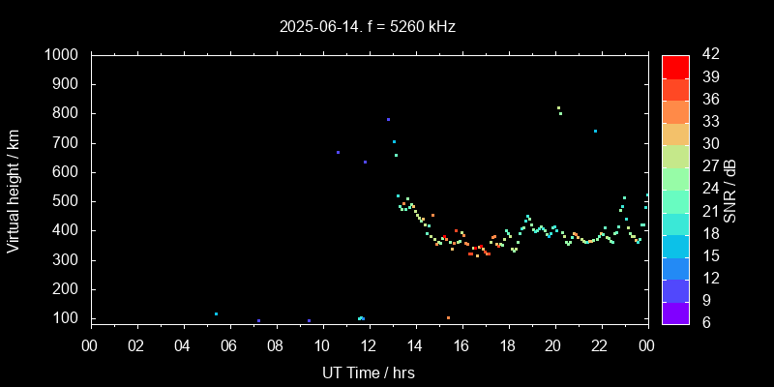This screenshot has width=774, height=387.
Task: Click the cyan 15–18 dB colorbar segment
Action: pyautogui.click(x=675, y=245)
